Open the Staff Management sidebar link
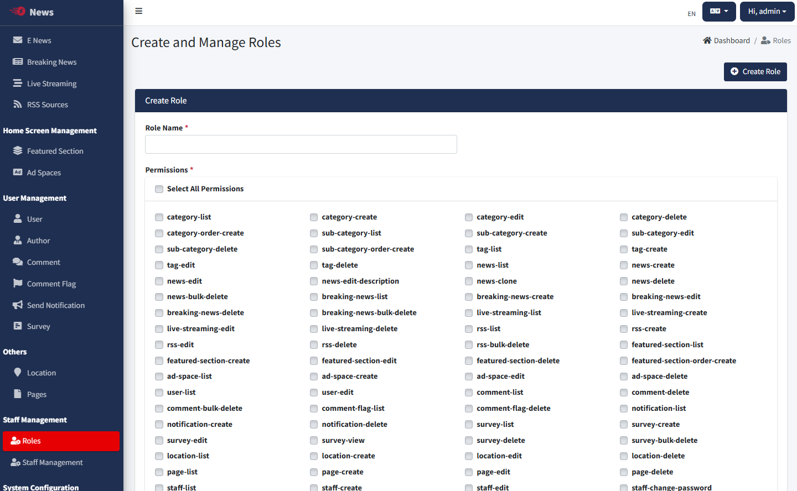The height and width of the screenshot is (491, 797). click(x=61, y=462)
